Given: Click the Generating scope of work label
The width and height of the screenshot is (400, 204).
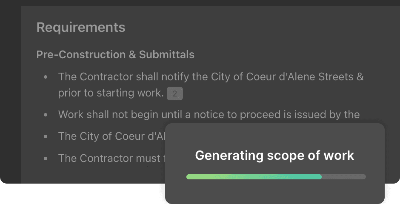Looking at the screenshot, I should click(274, 156).
